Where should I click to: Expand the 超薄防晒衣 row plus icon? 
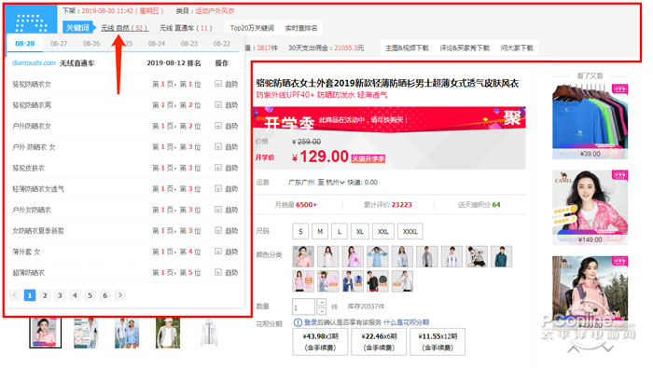tap(217, 272)
